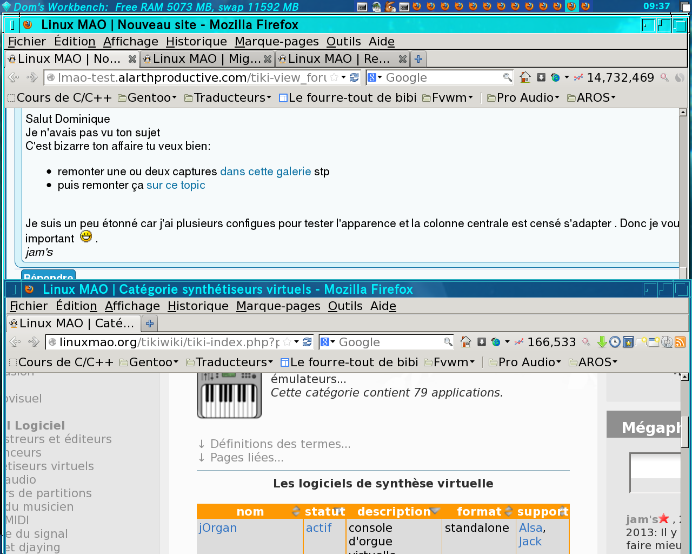
Task: Click the graph icon beside 14,732,469
Action: [578, 78]
